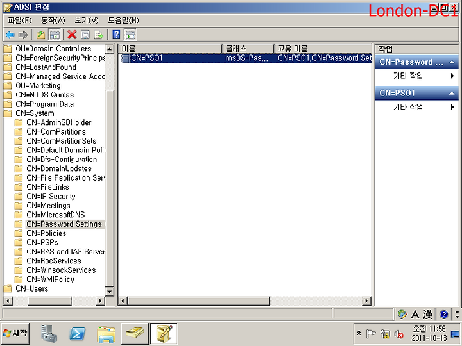Open the 도움말(H) menu
Image resolution: width=462 pixels, height=346 pixels.
123,21
